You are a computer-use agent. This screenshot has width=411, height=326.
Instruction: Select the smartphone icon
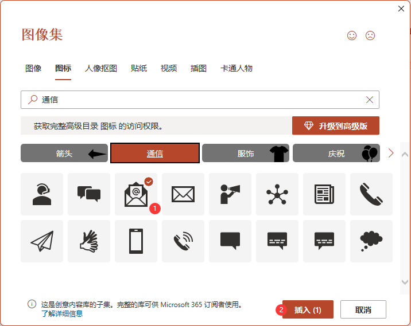[136, 241]
